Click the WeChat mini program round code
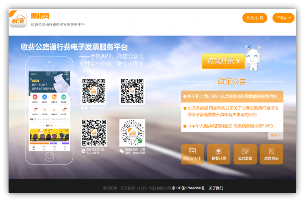305x202 pixels. click(x=132, y=133)
